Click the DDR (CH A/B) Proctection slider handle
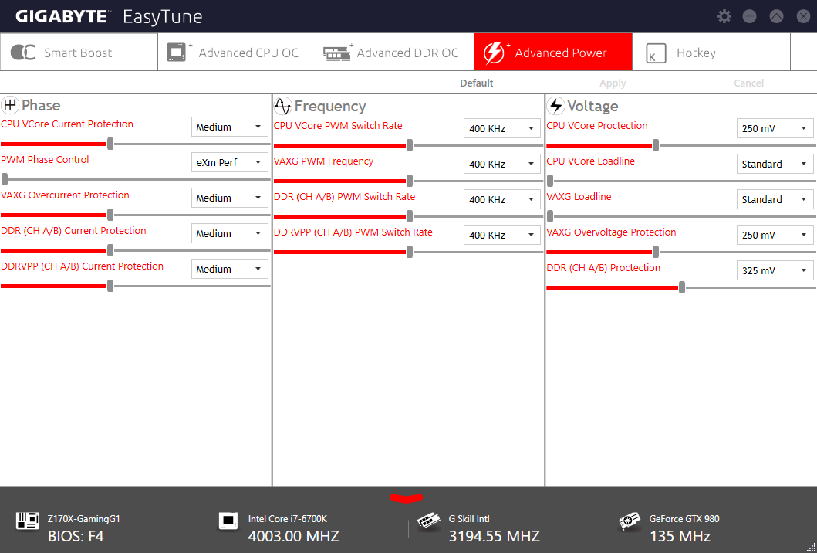This screenshot has height=553, width=817. tap(682, 287)
